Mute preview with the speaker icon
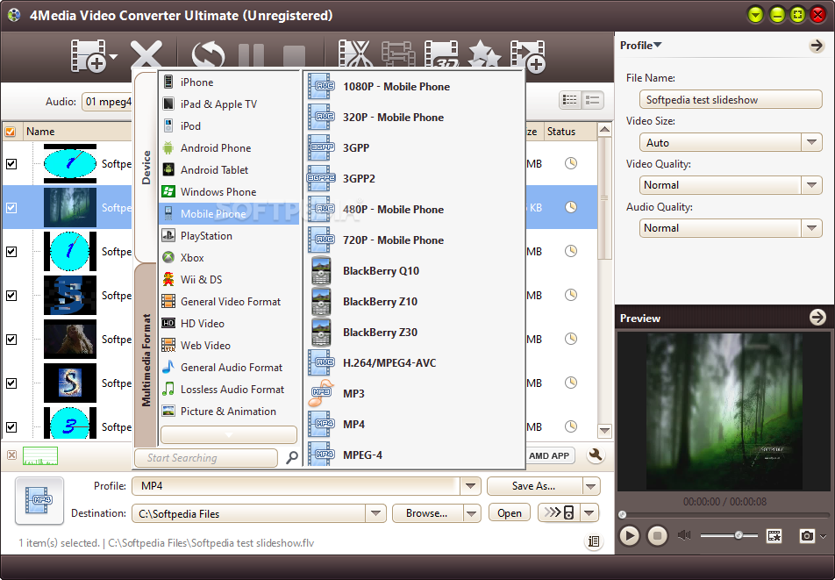835x580 pixels. 684,535
